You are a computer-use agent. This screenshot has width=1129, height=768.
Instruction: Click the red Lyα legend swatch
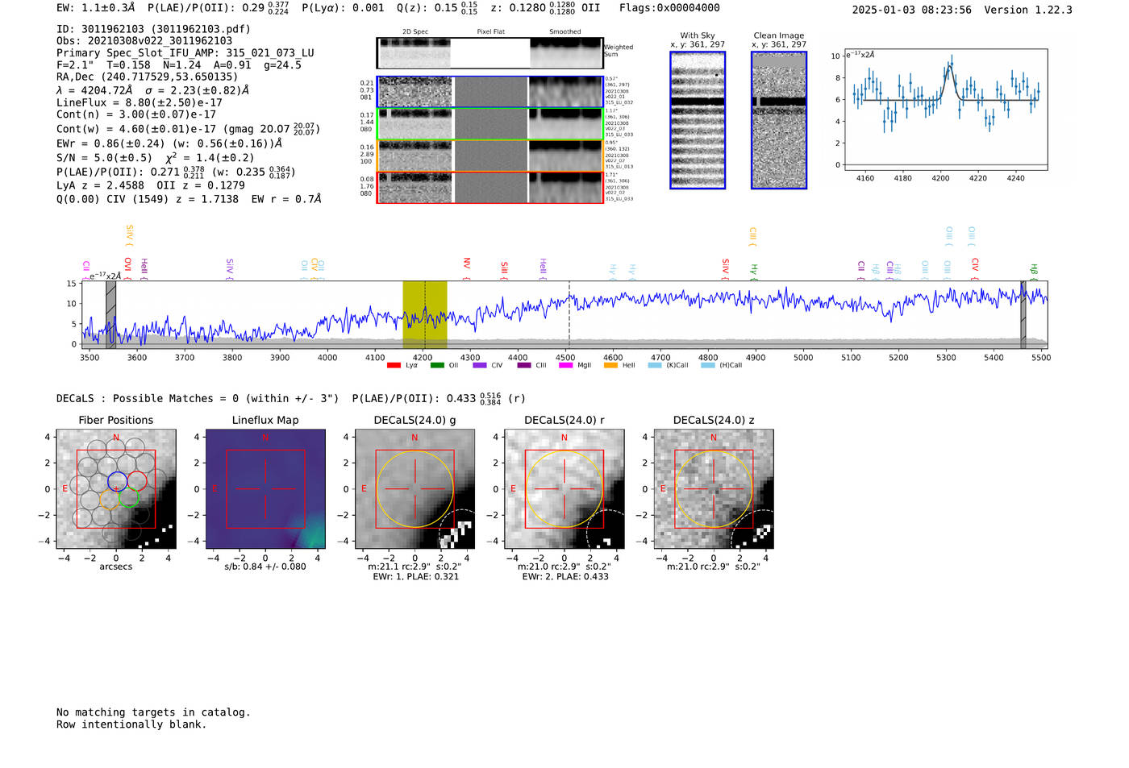(394, 366)
